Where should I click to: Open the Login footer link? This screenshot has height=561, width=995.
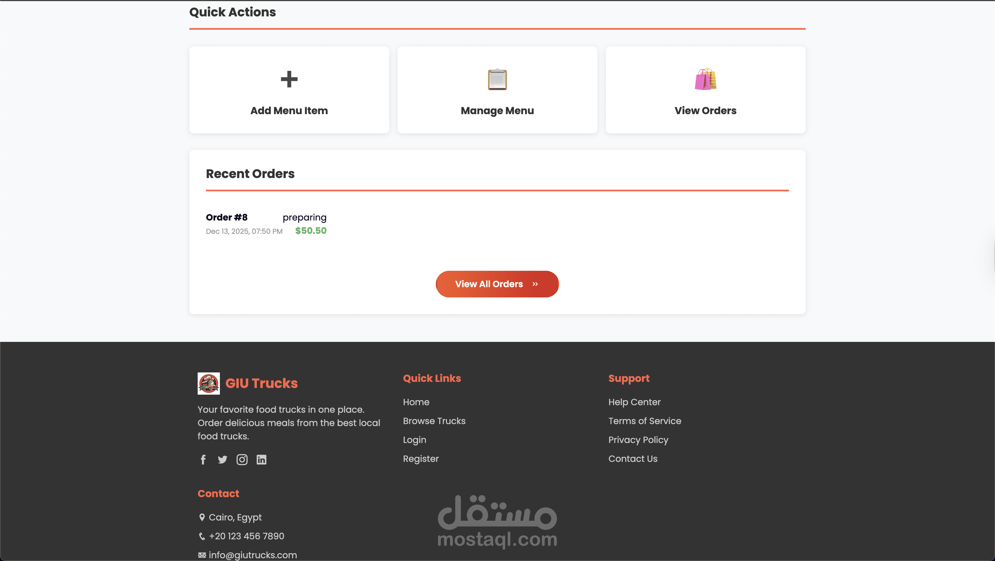point(414,440)
